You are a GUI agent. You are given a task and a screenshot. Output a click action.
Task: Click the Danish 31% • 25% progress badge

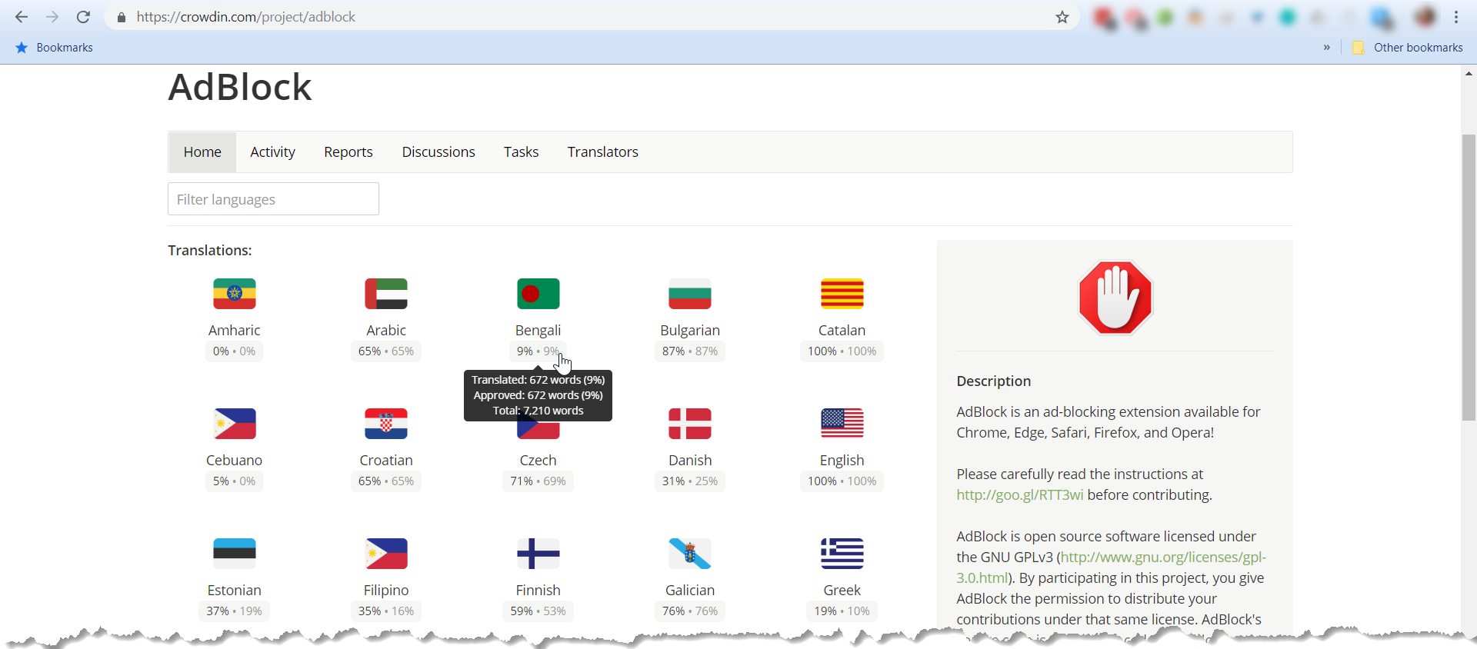[x=690, y=481]
